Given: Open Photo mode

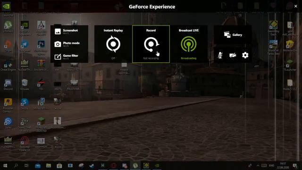Looking at the screenshot, I should point(67,44).
